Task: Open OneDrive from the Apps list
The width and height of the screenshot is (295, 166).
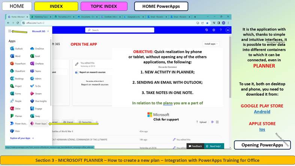Action: 37,49
